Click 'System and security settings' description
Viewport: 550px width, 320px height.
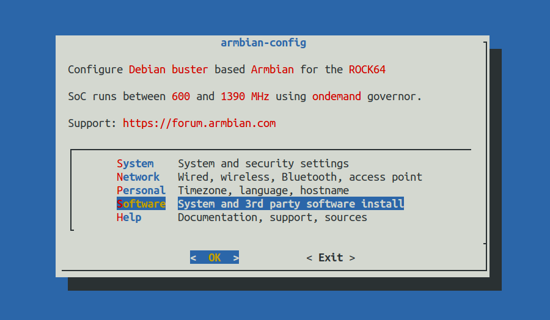point(263,164)
